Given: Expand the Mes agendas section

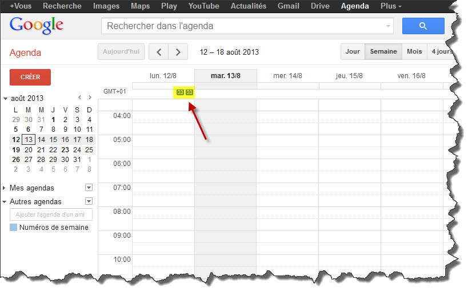Looking at the screenshot, I should [x=4, y=188].
